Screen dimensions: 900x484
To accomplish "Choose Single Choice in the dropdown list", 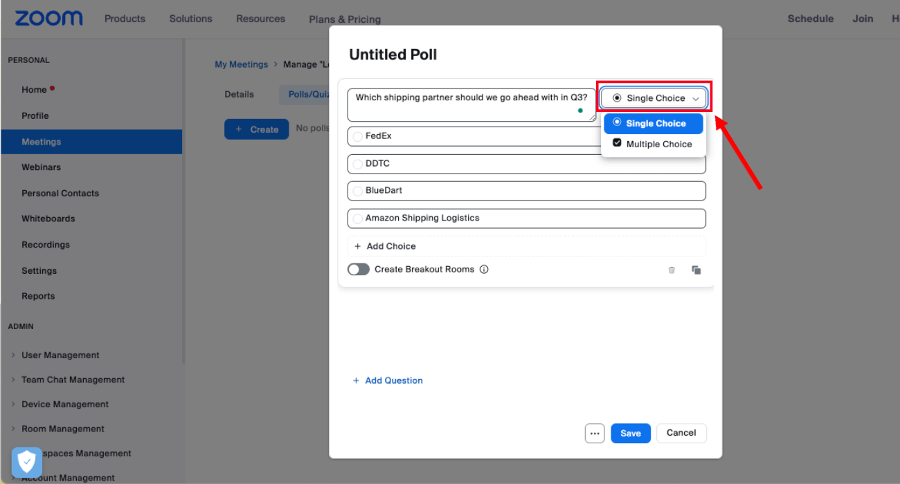I will coord(654,124).
